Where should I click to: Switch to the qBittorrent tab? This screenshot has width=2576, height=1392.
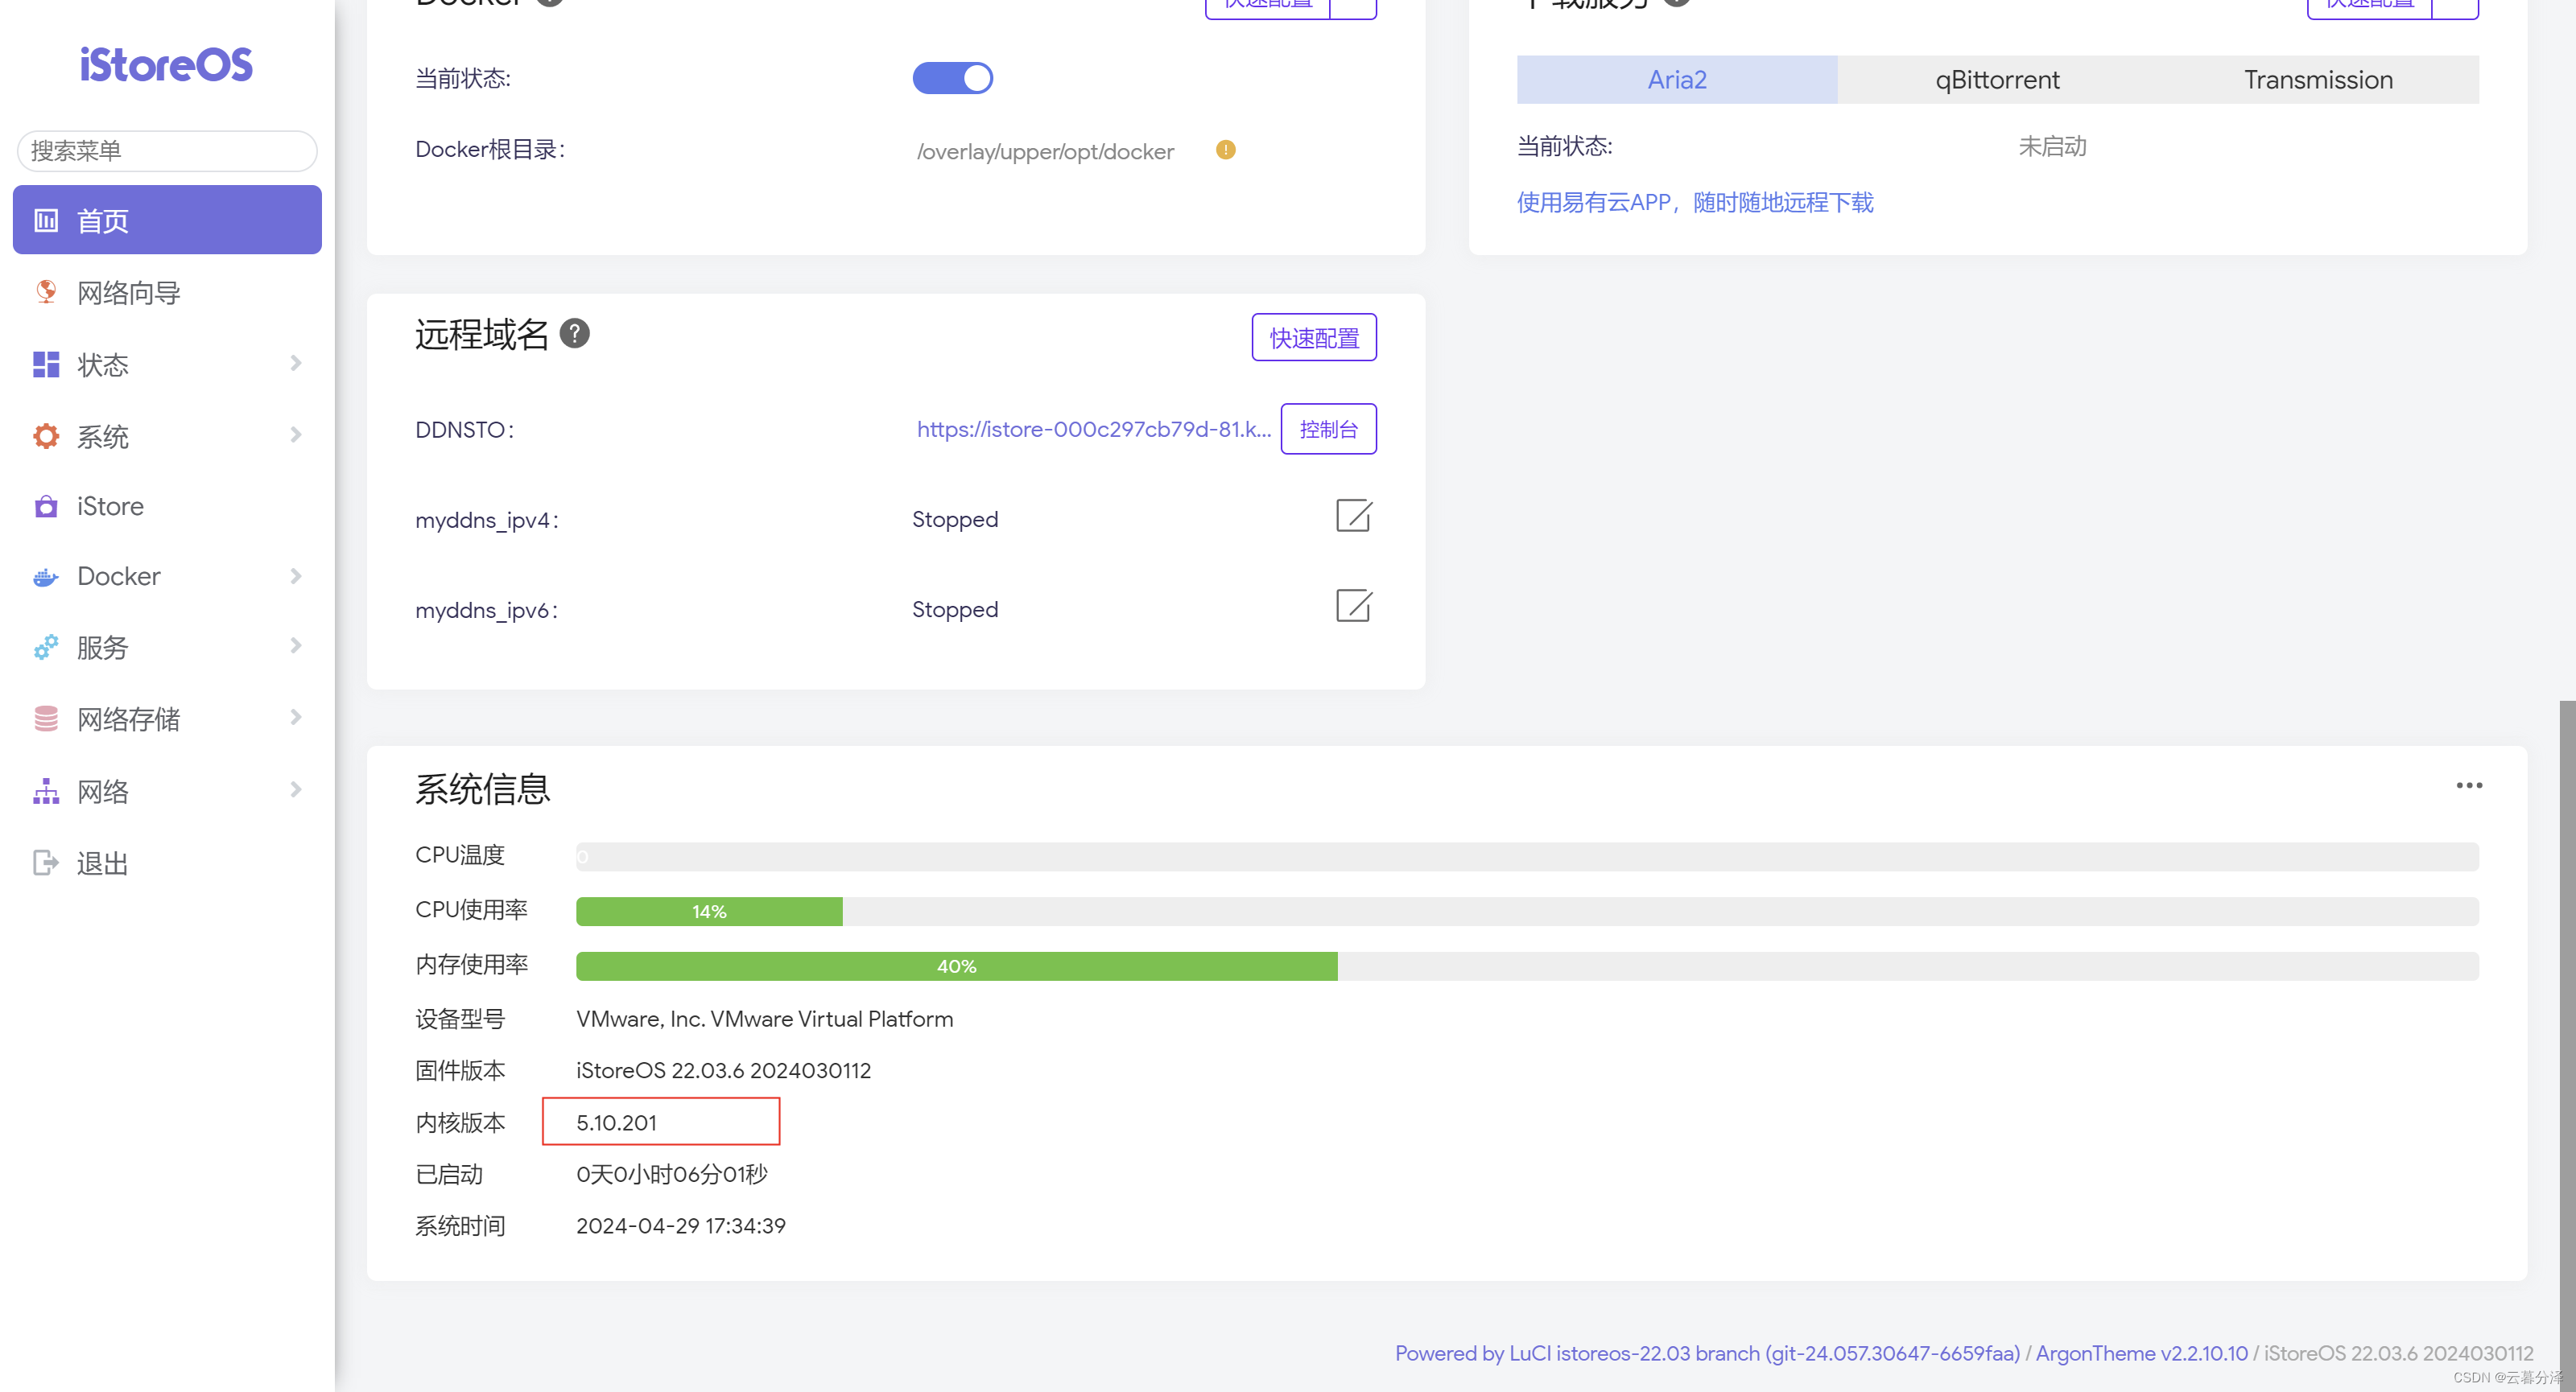pos(1997,80)
